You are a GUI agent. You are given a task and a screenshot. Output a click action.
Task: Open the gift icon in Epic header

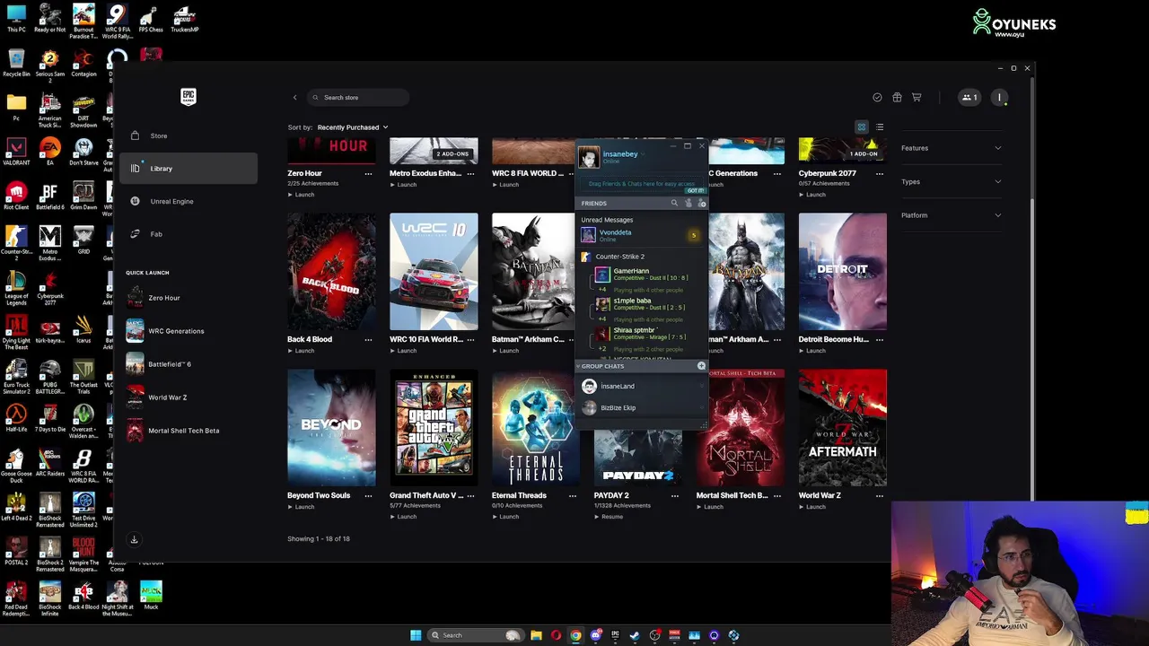[x=897, y=97]
